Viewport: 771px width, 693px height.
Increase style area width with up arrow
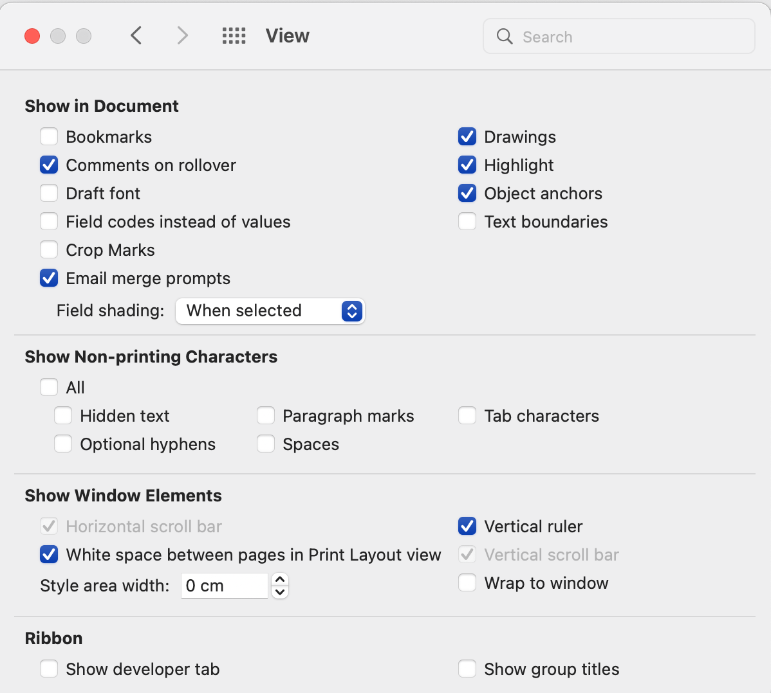pyautogui.click(x=280, y=579)
